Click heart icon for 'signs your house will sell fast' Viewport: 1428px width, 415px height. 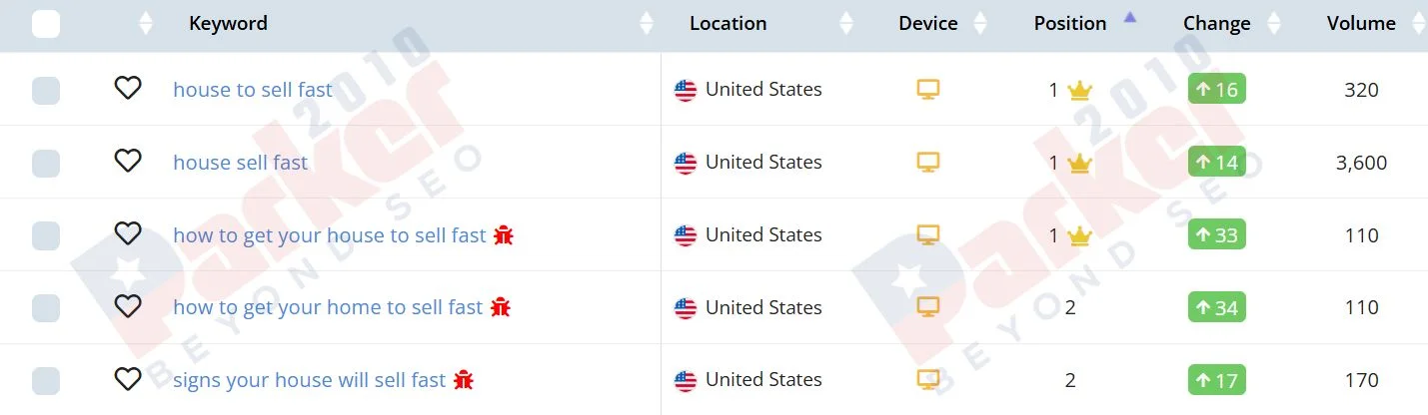click(x=128, y=379)
